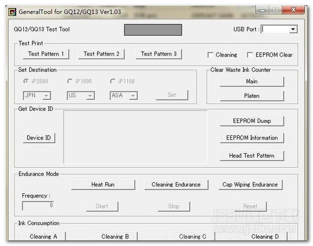Screen dimensions: 313x246
Task: Click the Test Pattern 2 button
Action: coord(101,54)
